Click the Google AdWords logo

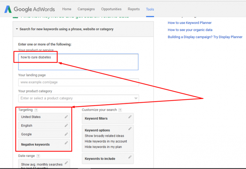click(30, 9)
